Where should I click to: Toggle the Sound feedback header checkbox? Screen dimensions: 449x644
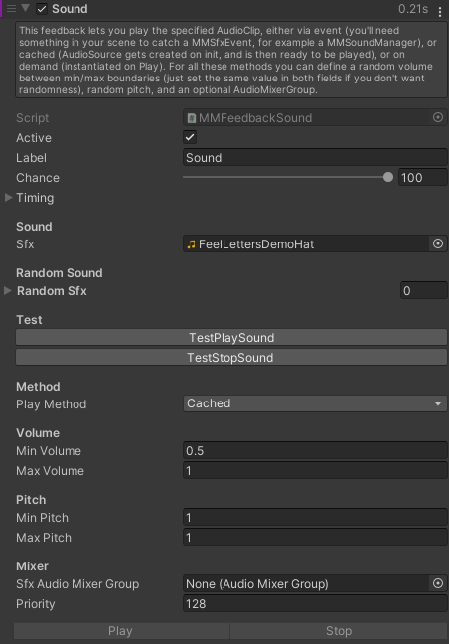[42, 9]
